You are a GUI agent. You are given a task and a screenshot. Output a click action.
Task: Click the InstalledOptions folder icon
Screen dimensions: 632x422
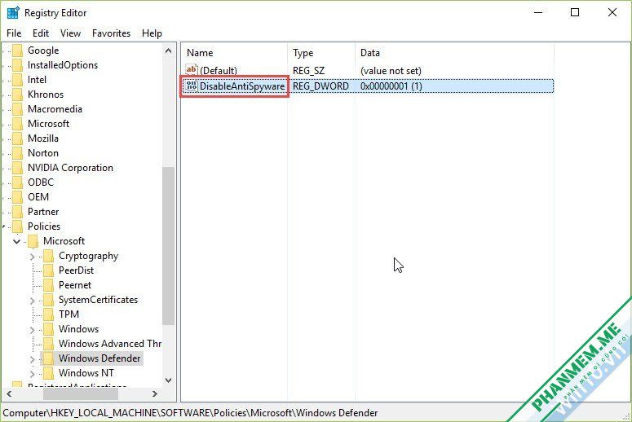pyautogui.click(x=17, y=65)
